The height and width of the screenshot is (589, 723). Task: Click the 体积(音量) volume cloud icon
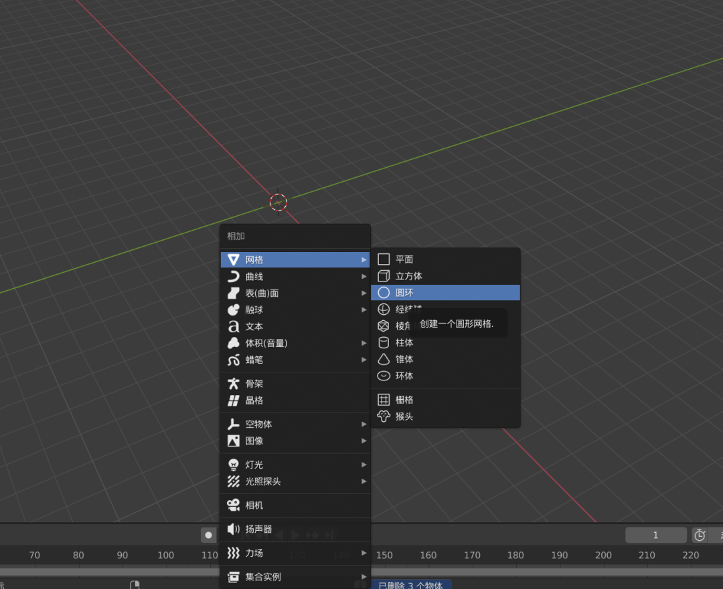[234, 343]
